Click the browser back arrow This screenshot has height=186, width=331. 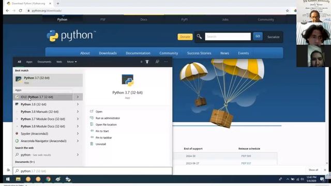click(x=8, y=10)
